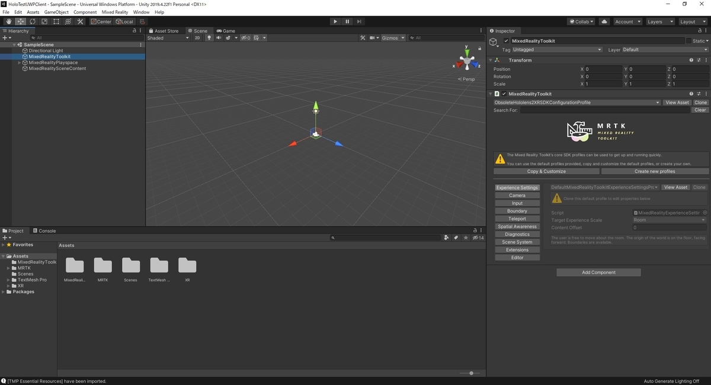Screen dimensions: 711x385
Task: Toggle scene audio speaker icon
Action: click(218, 38)
